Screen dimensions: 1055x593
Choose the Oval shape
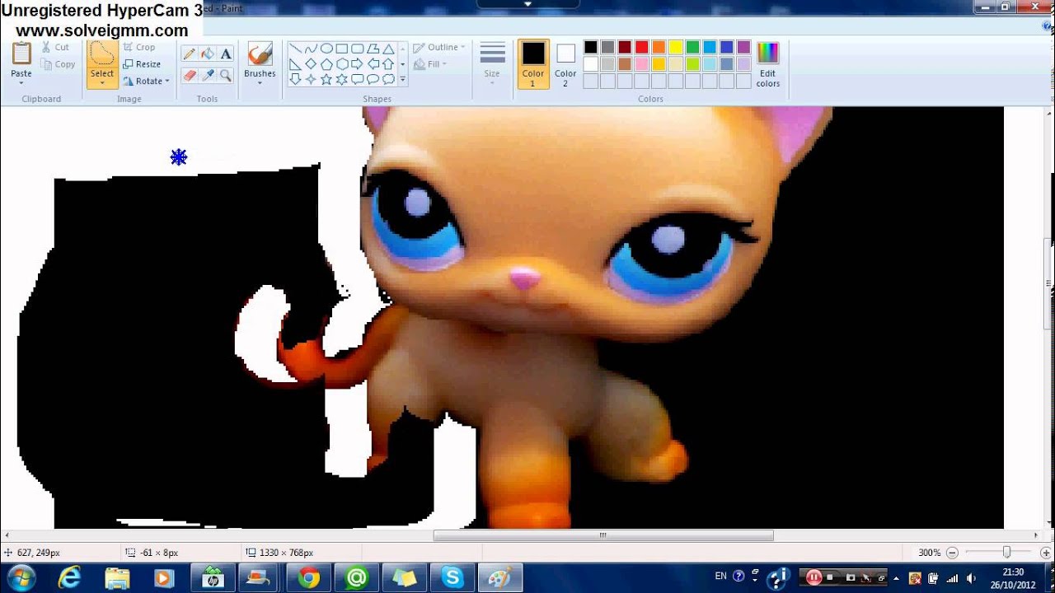pos(326,49)
